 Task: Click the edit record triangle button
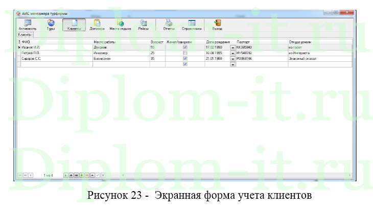pos(92,175)
